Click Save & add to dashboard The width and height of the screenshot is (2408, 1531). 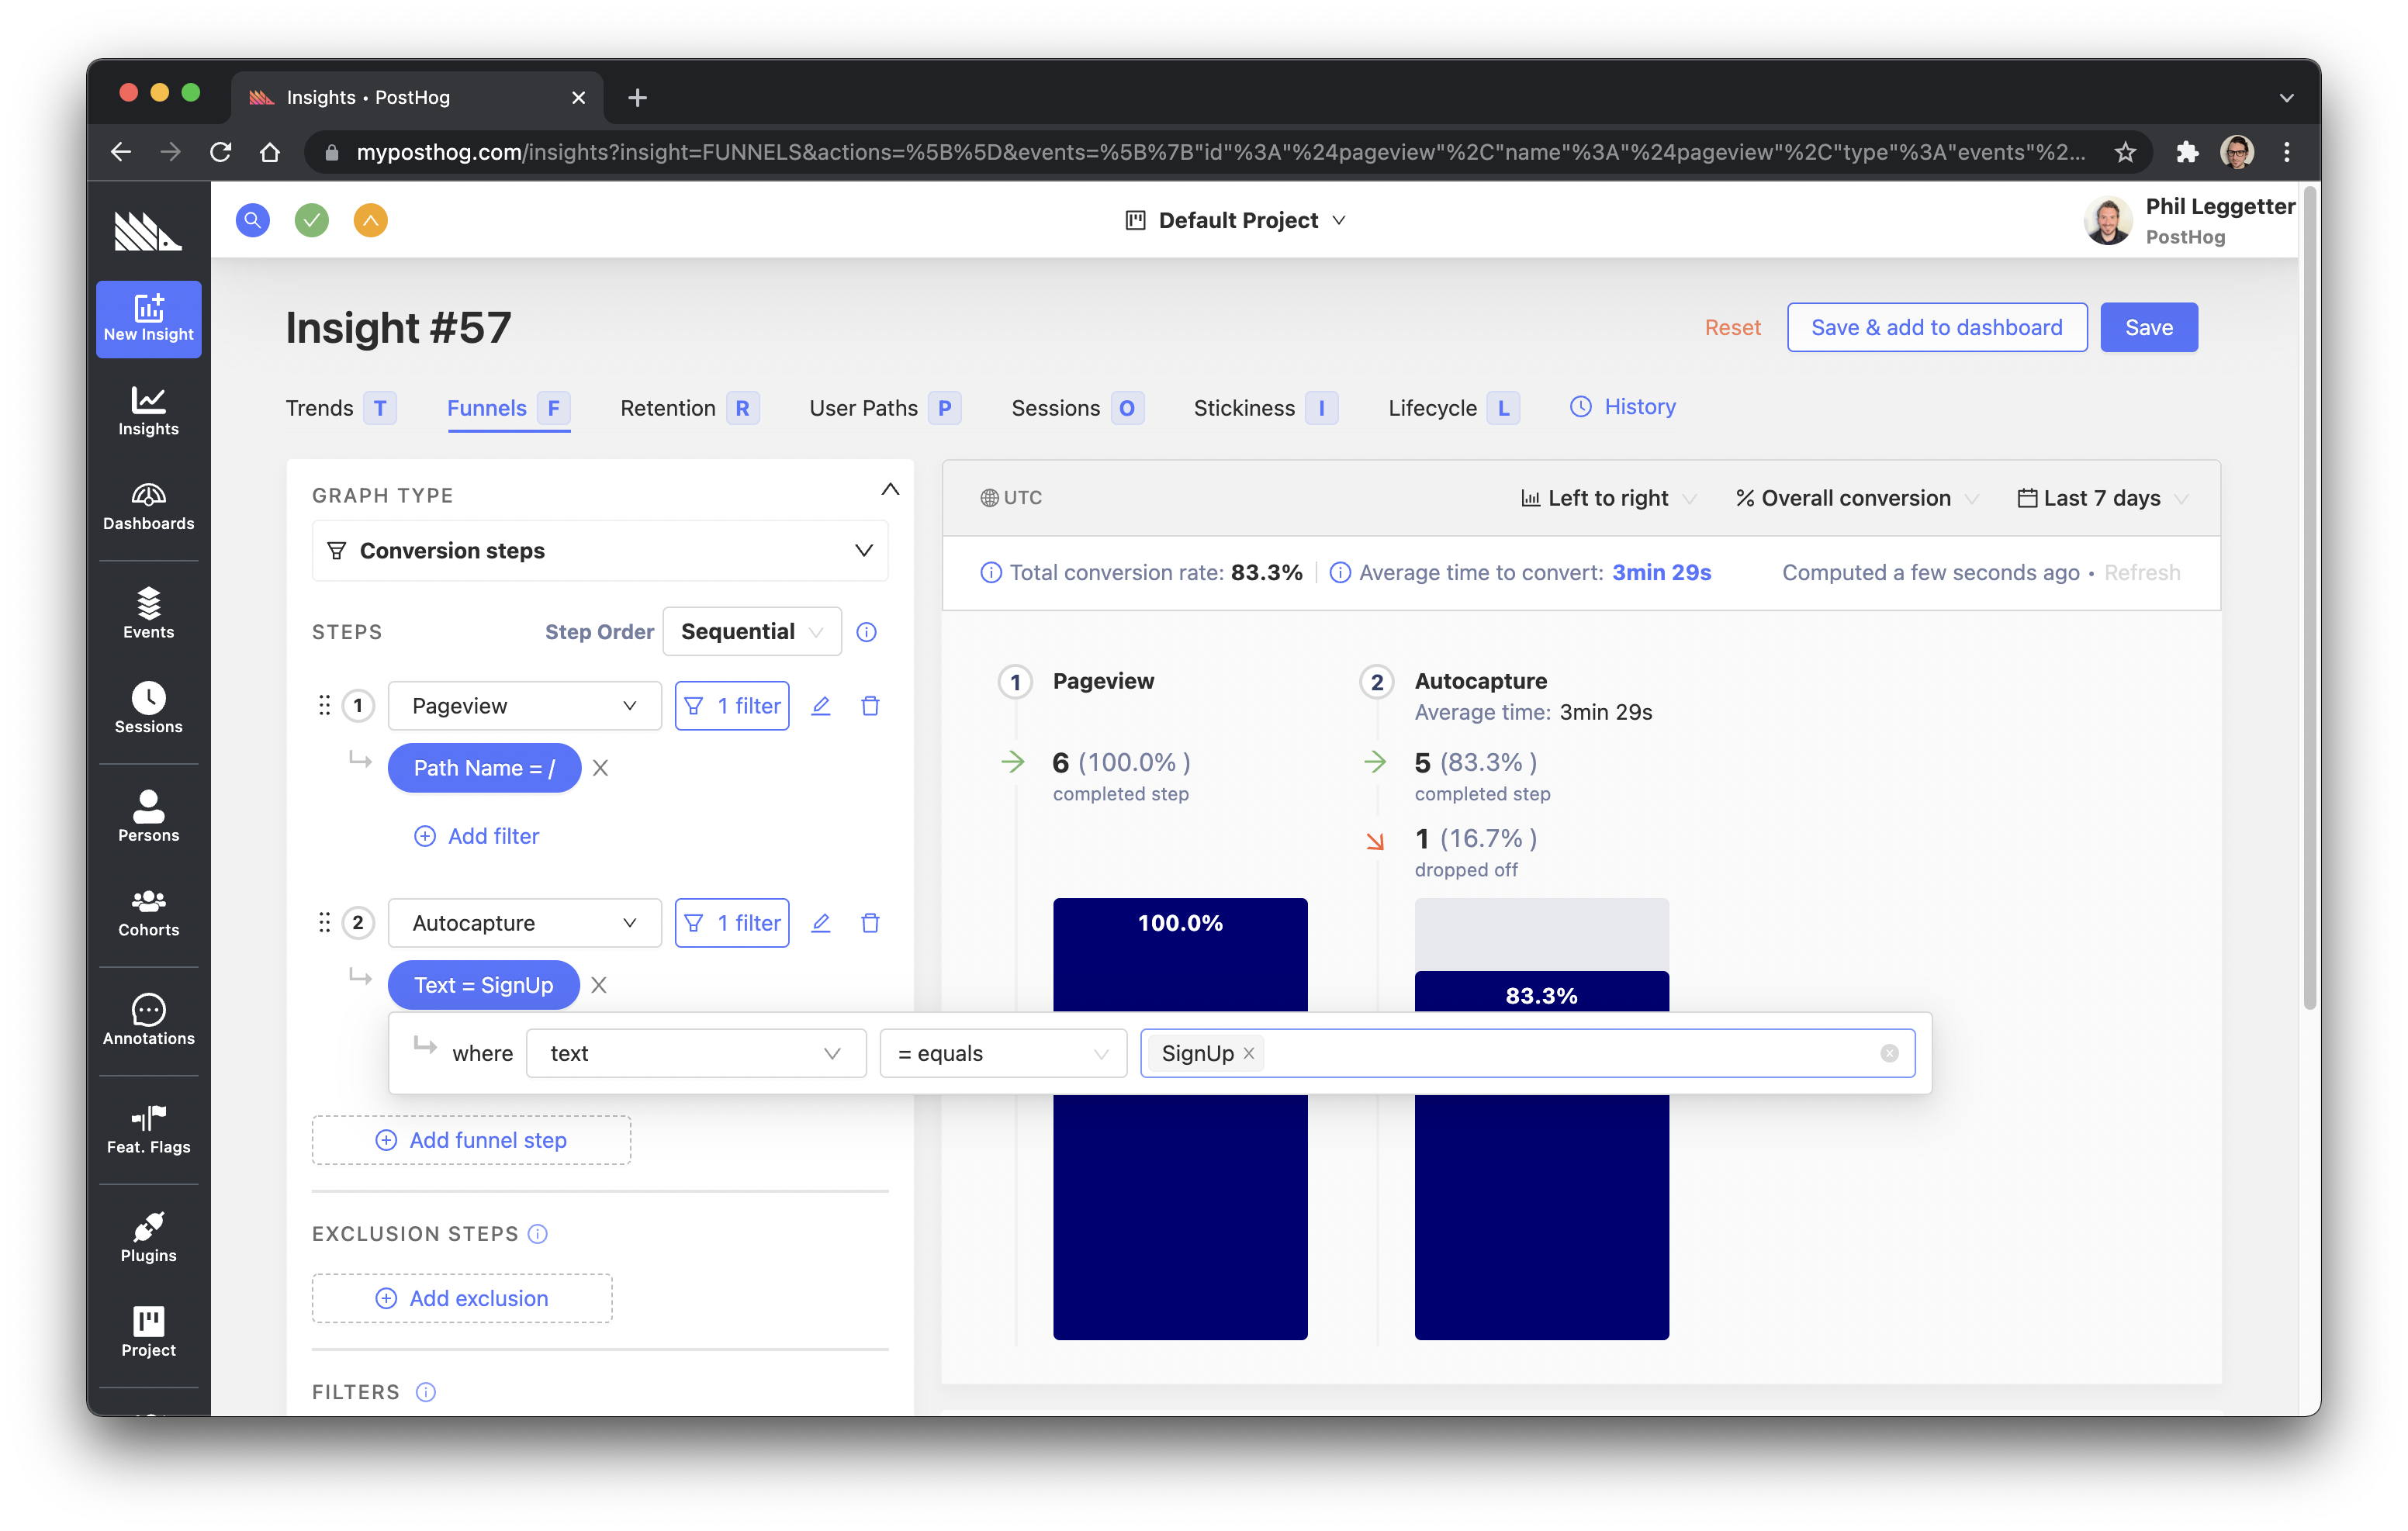coord(1936,327)
